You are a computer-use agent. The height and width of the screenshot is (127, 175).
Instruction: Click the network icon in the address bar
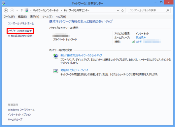click(27, 10)
